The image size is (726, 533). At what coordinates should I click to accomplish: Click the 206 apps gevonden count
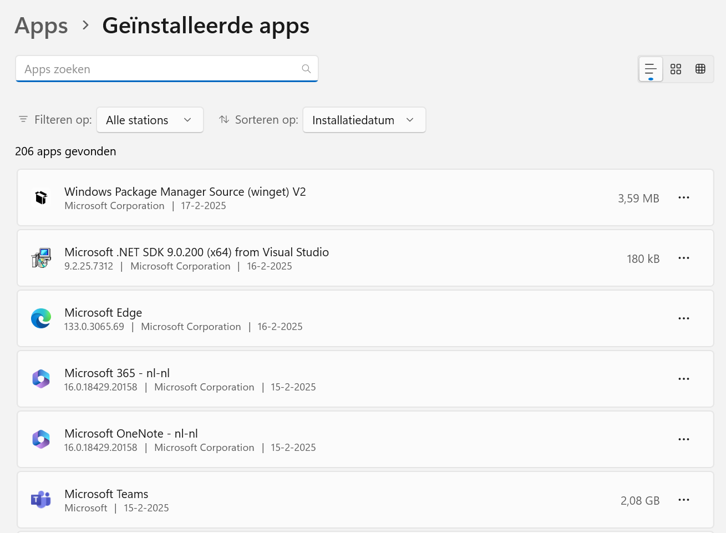coord(65,151)
